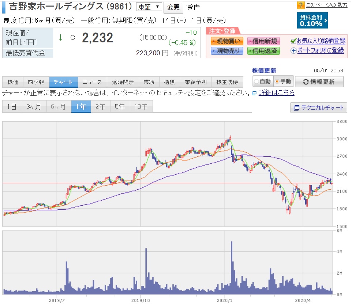This screenshot has height=304, width=352.
Task: Click the current price 2,232 value
Action: coord(97,38)
